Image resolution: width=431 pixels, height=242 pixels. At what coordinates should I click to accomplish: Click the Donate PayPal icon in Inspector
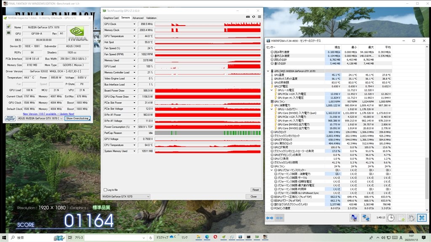[10, 118]
